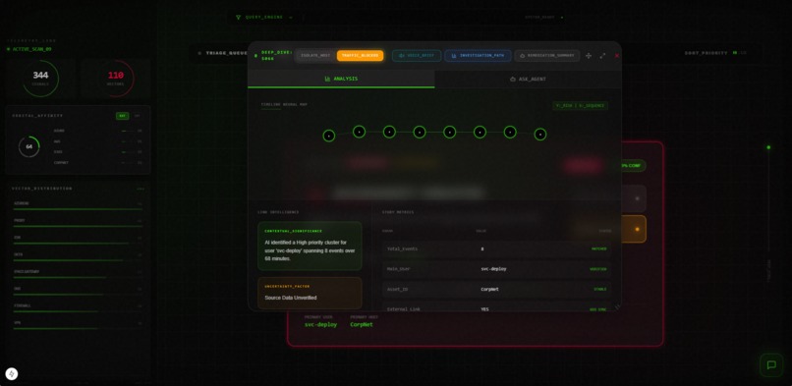This screenshot has height=386, width=792.
Task: Click the VOICE_BRIEF button
Action: pos(417,56)
